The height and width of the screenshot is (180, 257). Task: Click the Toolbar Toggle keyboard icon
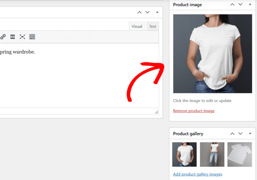[x=32, y=37]
